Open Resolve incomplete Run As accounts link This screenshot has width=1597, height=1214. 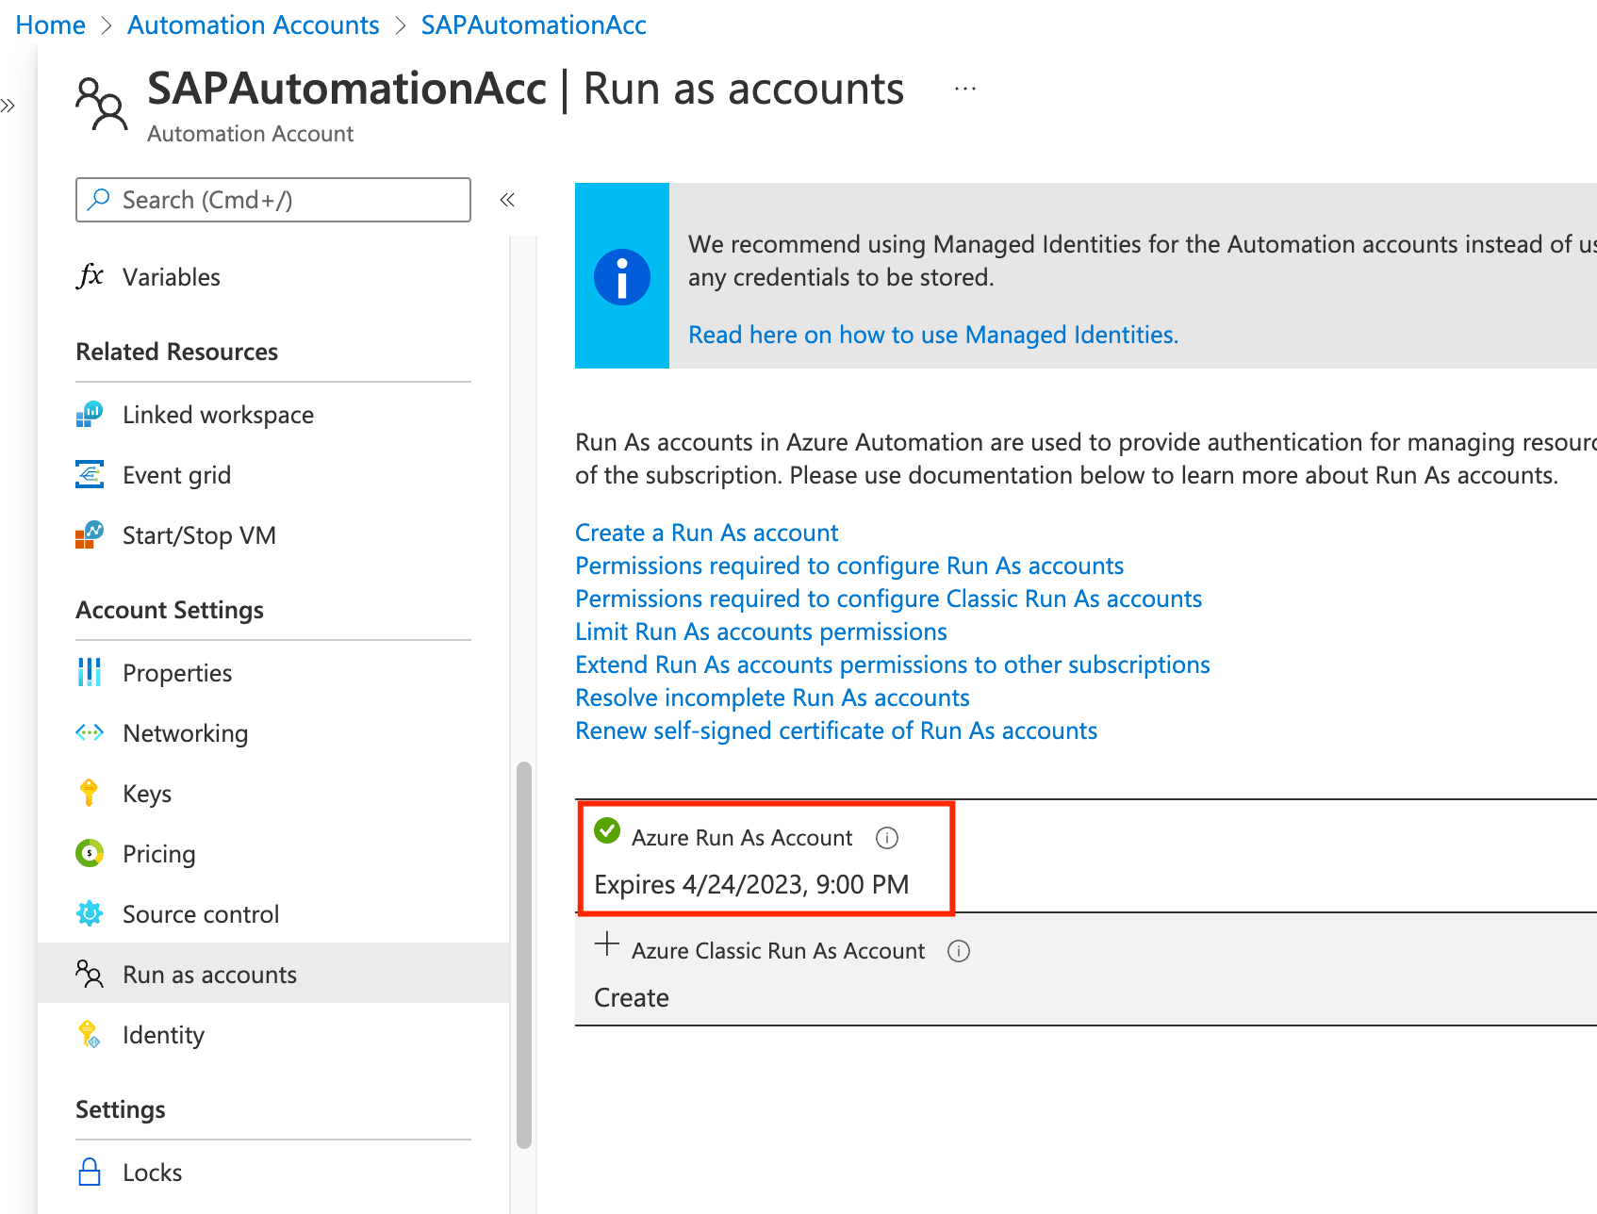click(x=772, y=697)
